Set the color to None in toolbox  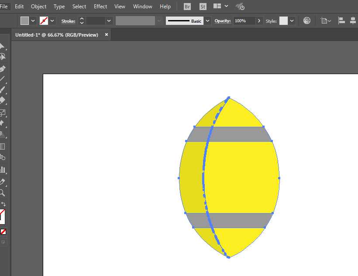[3, 232]
